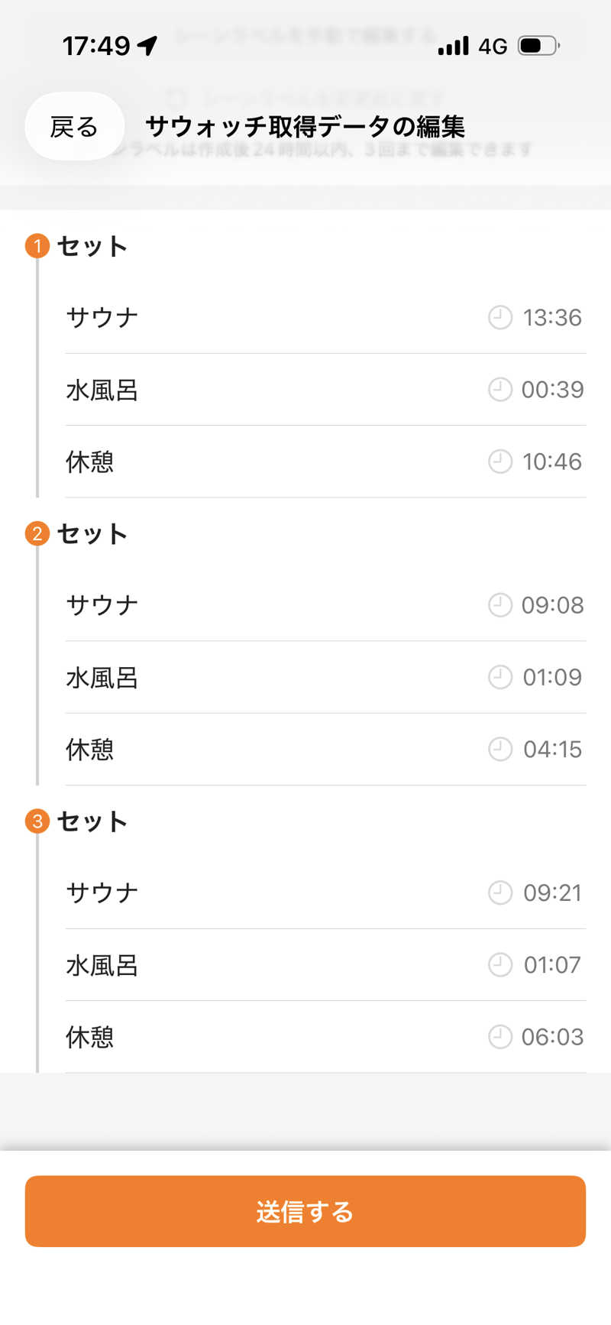611x1325 pixels.
Task: Select the orange set 1 number badge
Action: [x=37, y=246]
